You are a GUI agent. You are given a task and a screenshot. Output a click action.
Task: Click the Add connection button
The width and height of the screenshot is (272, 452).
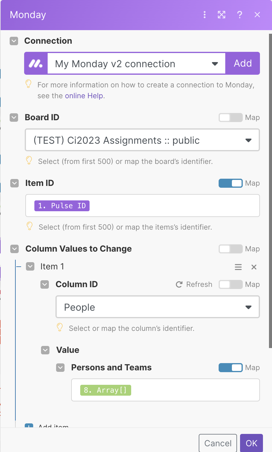243,63
